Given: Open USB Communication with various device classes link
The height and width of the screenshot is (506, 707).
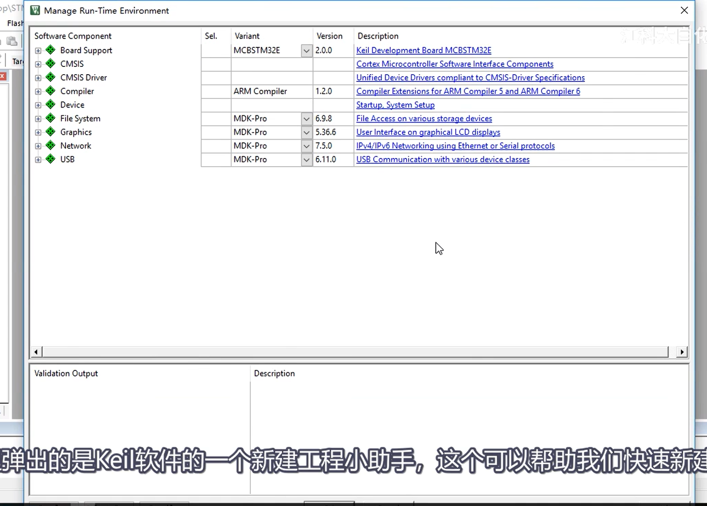Looking at the screenshot, I should (x=443, y=159).
